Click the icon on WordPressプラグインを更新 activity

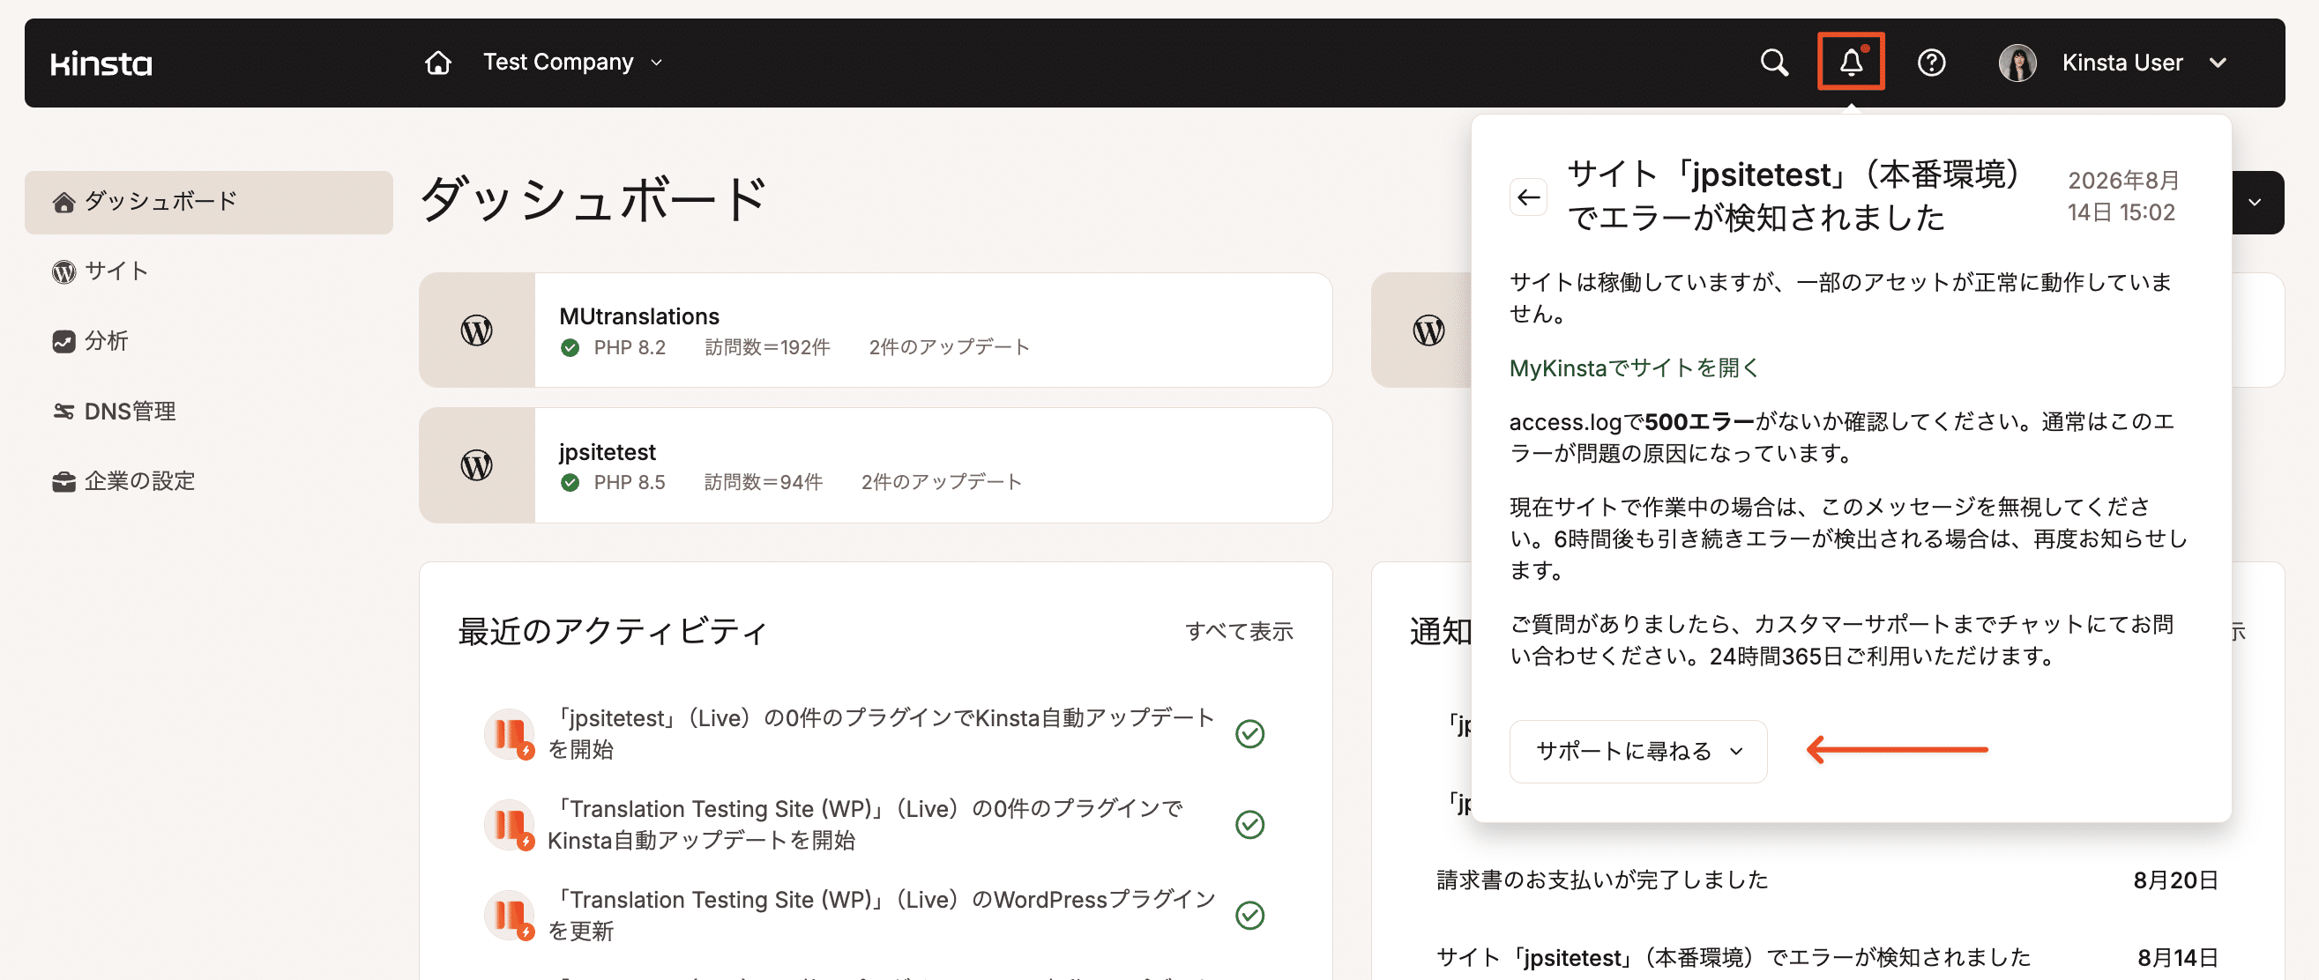coord(510,915)
